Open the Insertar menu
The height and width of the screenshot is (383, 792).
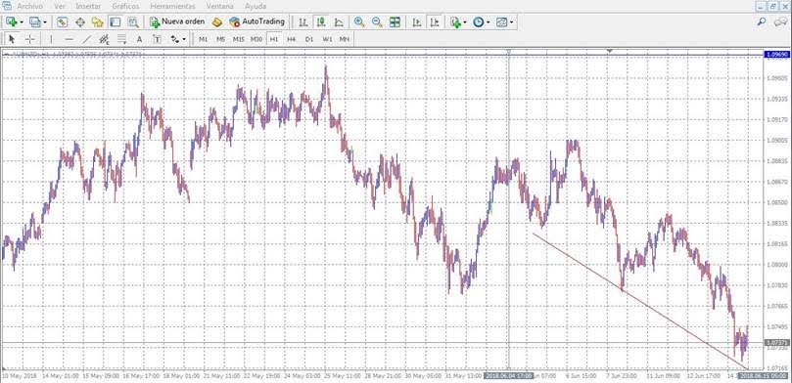(88, 7)
